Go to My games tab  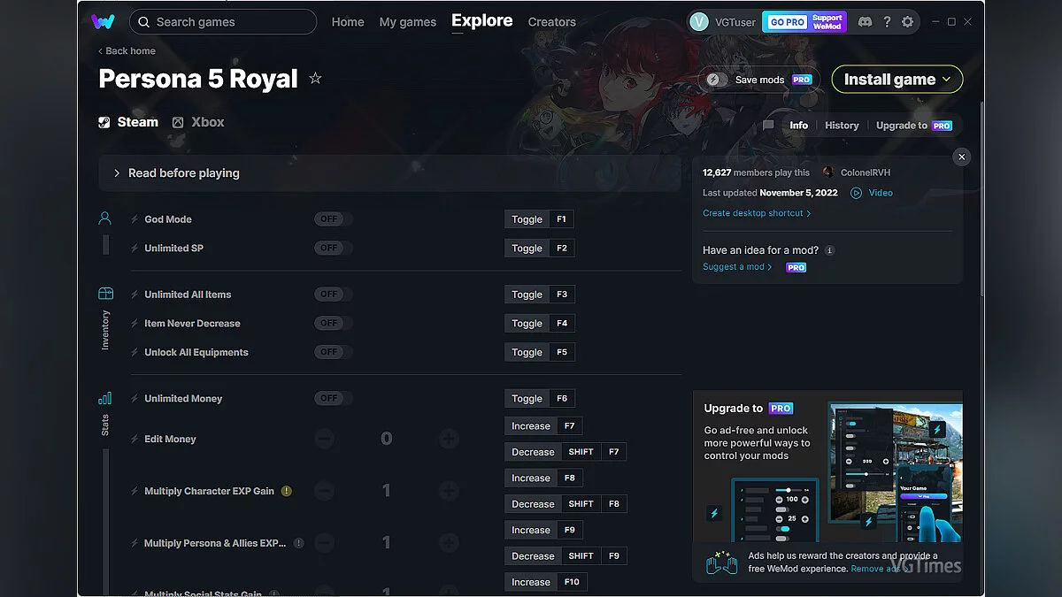coord(408,22)
